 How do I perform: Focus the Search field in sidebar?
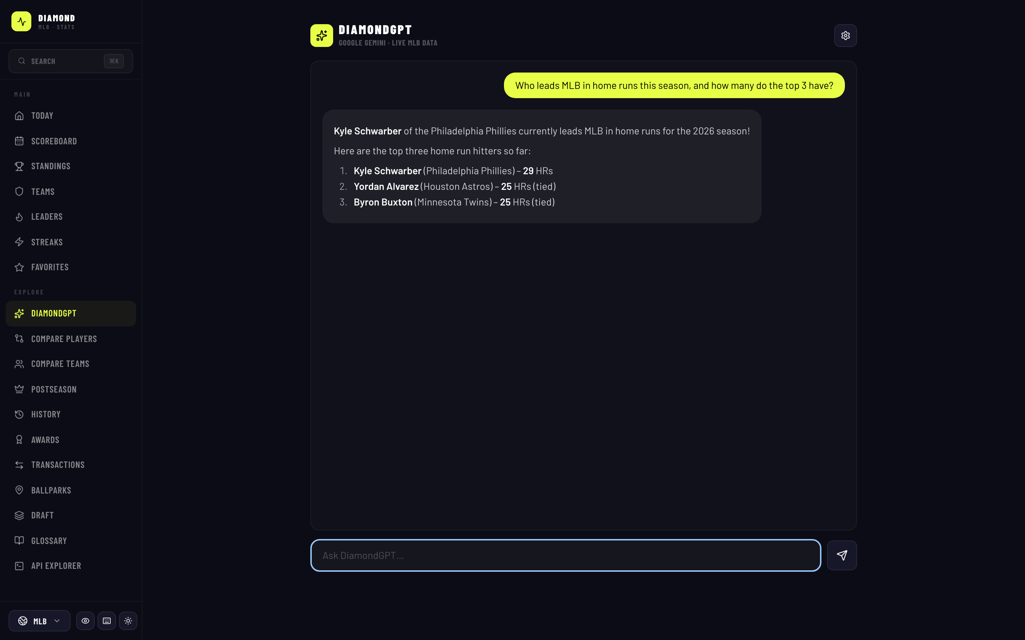[71, 61]
